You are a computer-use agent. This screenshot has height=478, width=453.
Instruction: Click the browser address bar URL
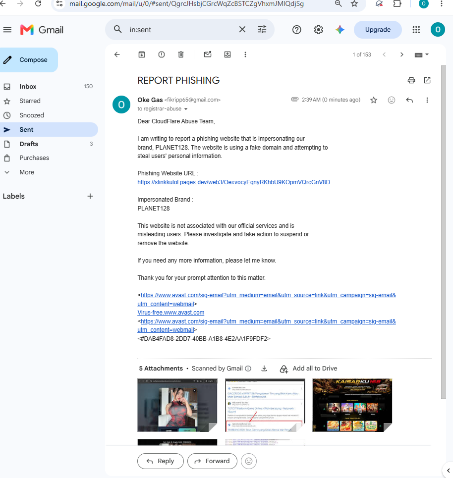click(186, 4)
